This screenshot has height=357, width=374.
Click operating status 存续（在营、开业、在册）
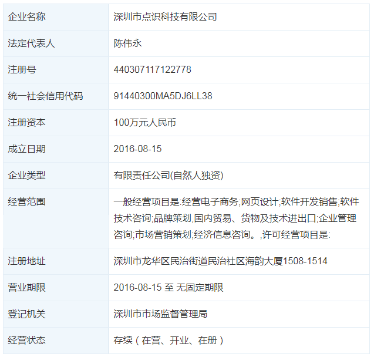[169, 341]
